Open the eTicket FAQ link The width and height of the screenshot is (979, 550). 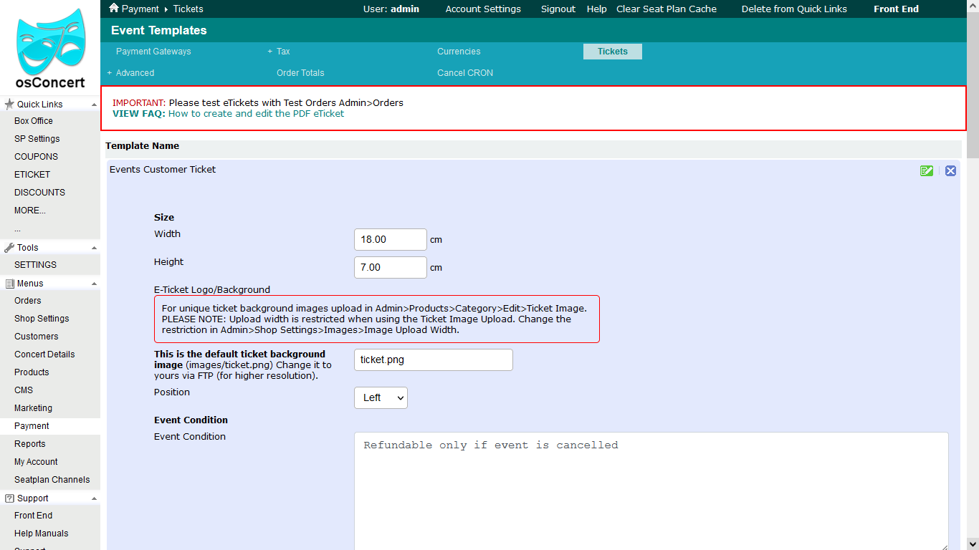click(256, 114)
